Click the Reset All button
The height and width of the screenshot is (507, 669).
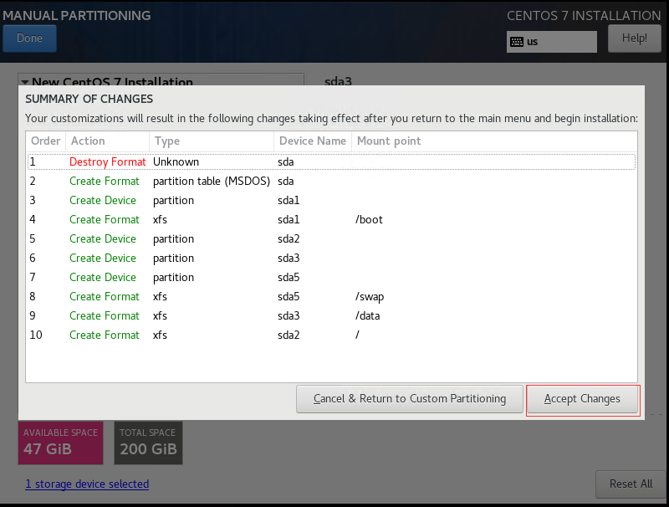tap(631, 484)
